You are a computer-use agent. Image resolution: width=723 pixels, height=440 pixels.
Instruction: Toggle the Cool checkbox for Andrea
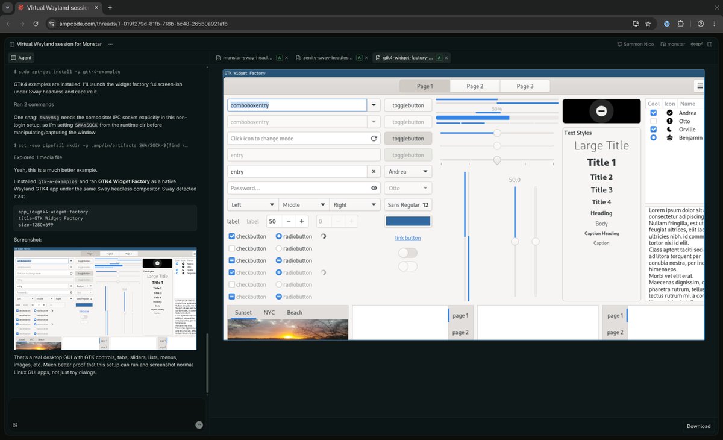pos(653,113)
